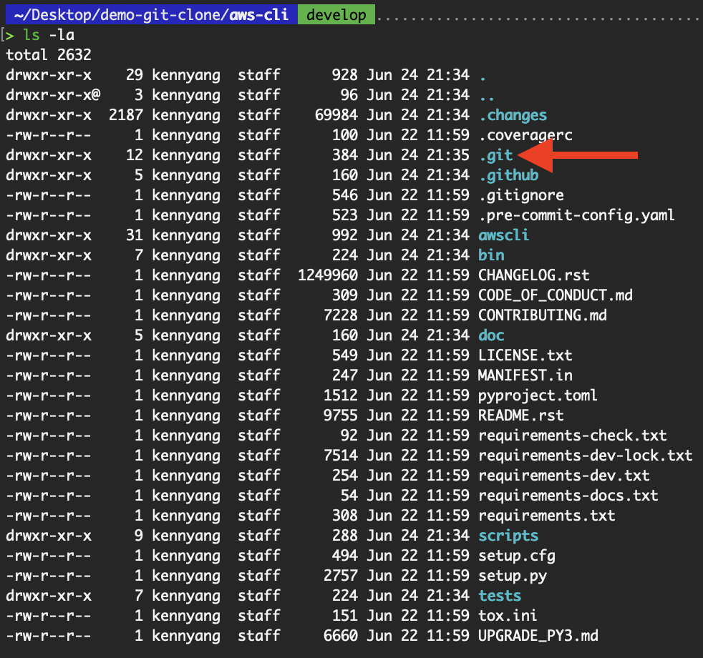Click the CHANGELOG.rst file name
Screen dimensions: 703x658
click(533, 275)
